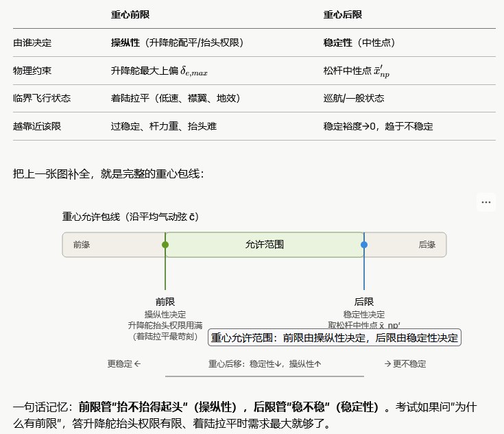Click the cell 松杆中性点
This screenshot has height=434, width=504.
coord(357,71)
